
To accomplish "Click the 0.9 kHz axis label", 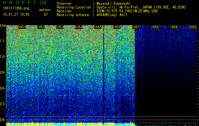I will [x=3, y=72].
